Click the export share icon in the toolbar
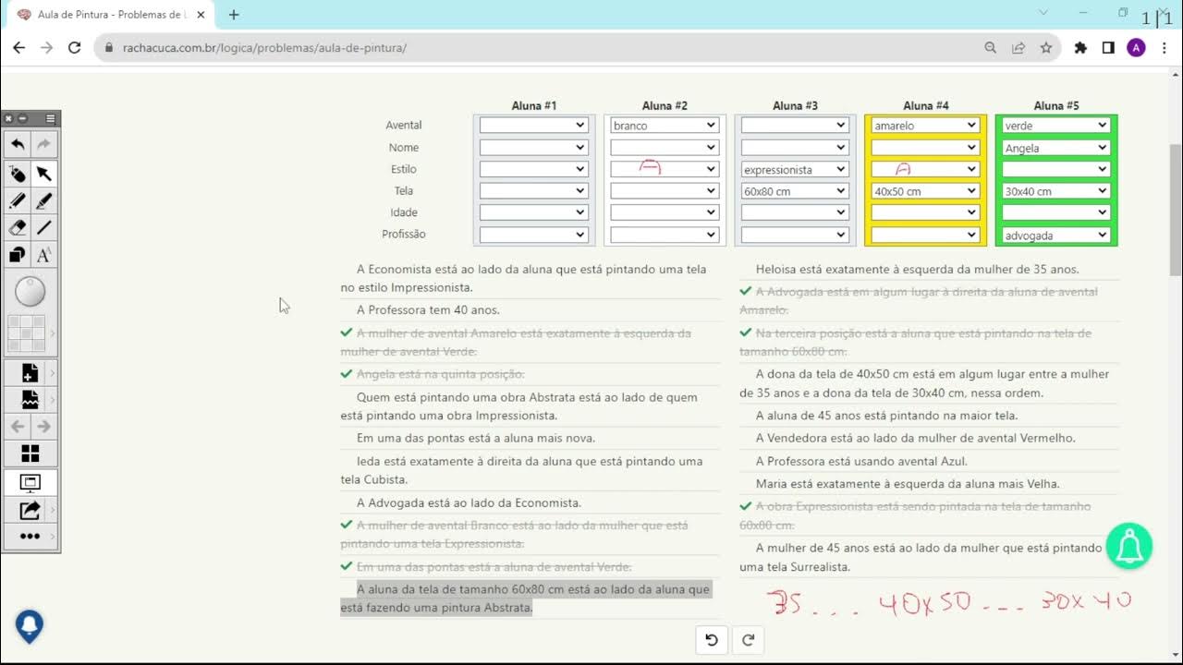Image resolution: width=1183 pixels, height=665 pixels. click(30, 509)
